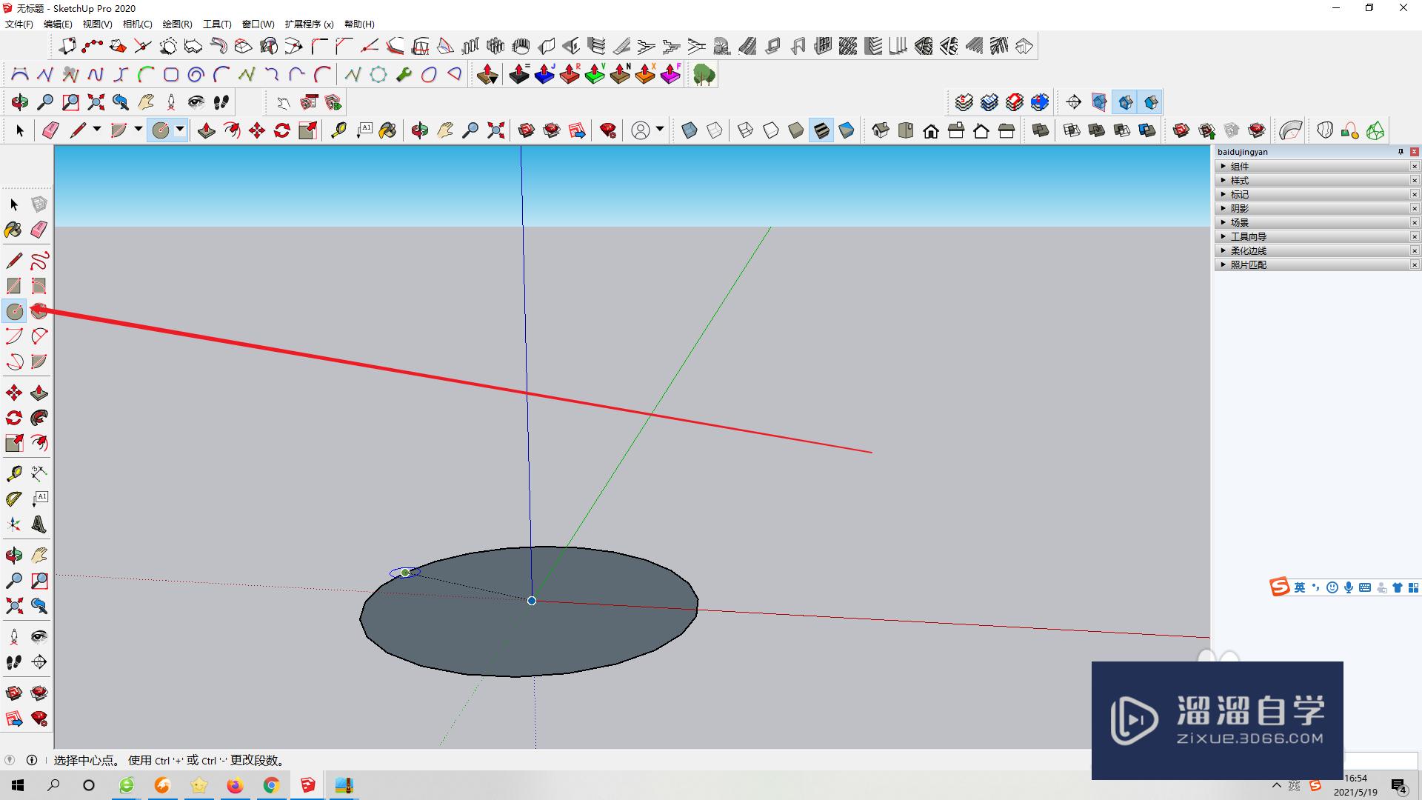Screen dimensions: 1422x800
Task: Select the 3D Text tool in left toolbar
Action: (39, 524)
